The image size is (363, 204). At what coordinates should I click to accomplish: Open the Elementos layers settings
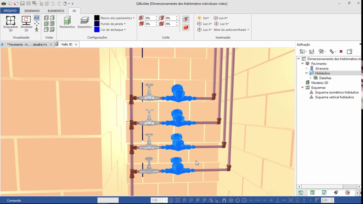tap(85, 22)
